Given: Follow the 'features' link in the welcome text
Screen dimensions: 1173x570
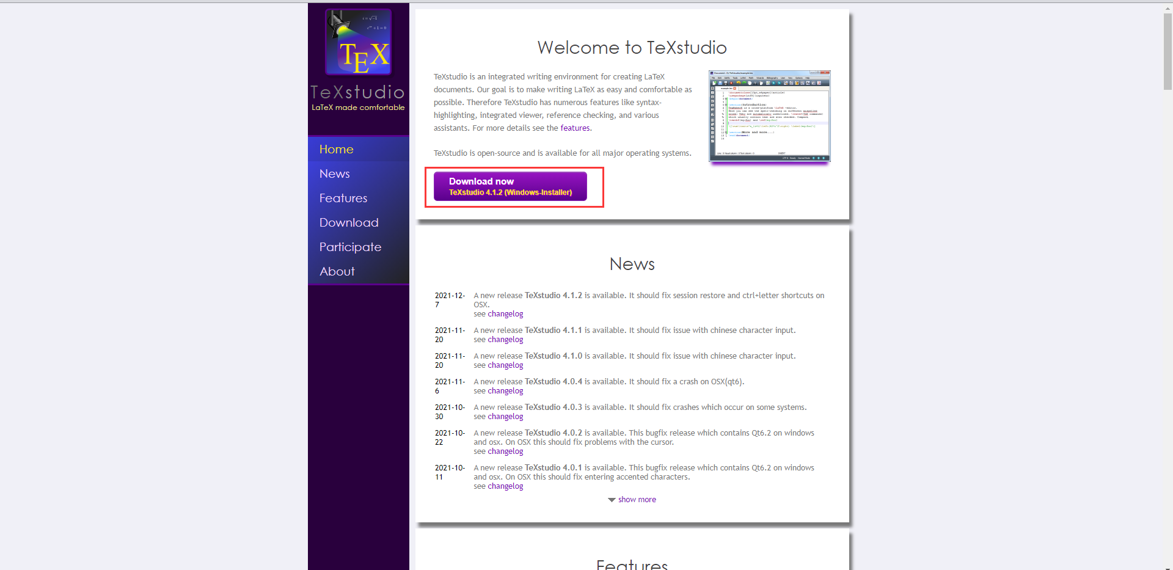Looking at the screenshot, I should pos(575,128).
